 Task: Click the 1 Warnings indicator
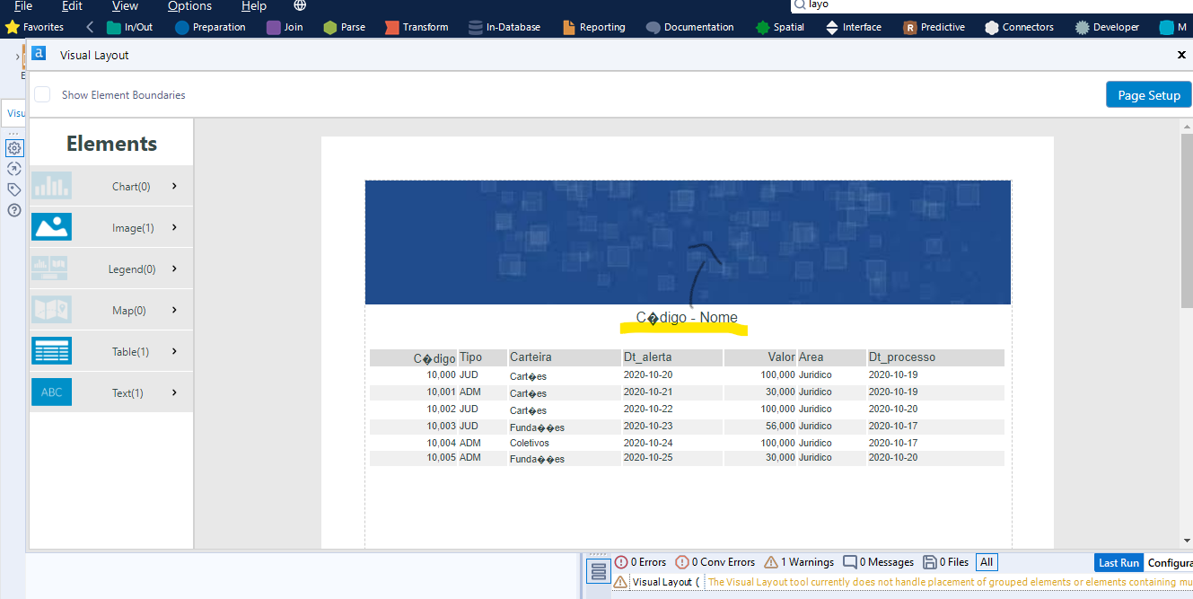799,561
